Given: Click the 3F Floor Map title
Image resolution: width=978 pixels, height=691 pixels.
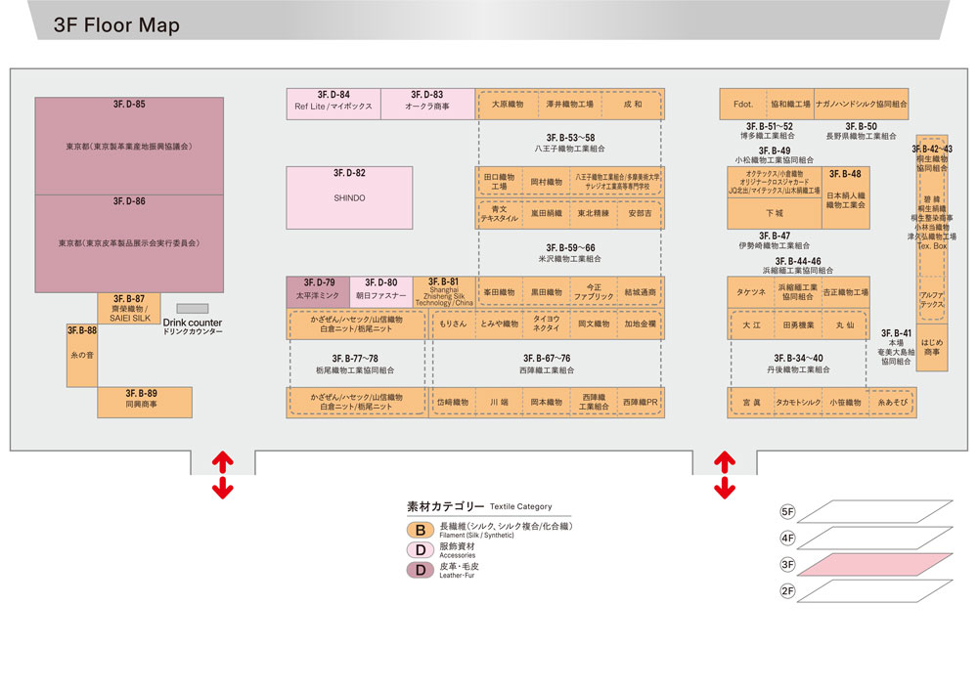Looking at the screenshot, I should click(x=116, y=25).
